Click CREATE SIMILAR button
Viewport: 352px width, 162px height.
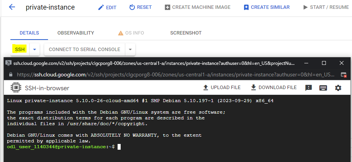point(267,7)
